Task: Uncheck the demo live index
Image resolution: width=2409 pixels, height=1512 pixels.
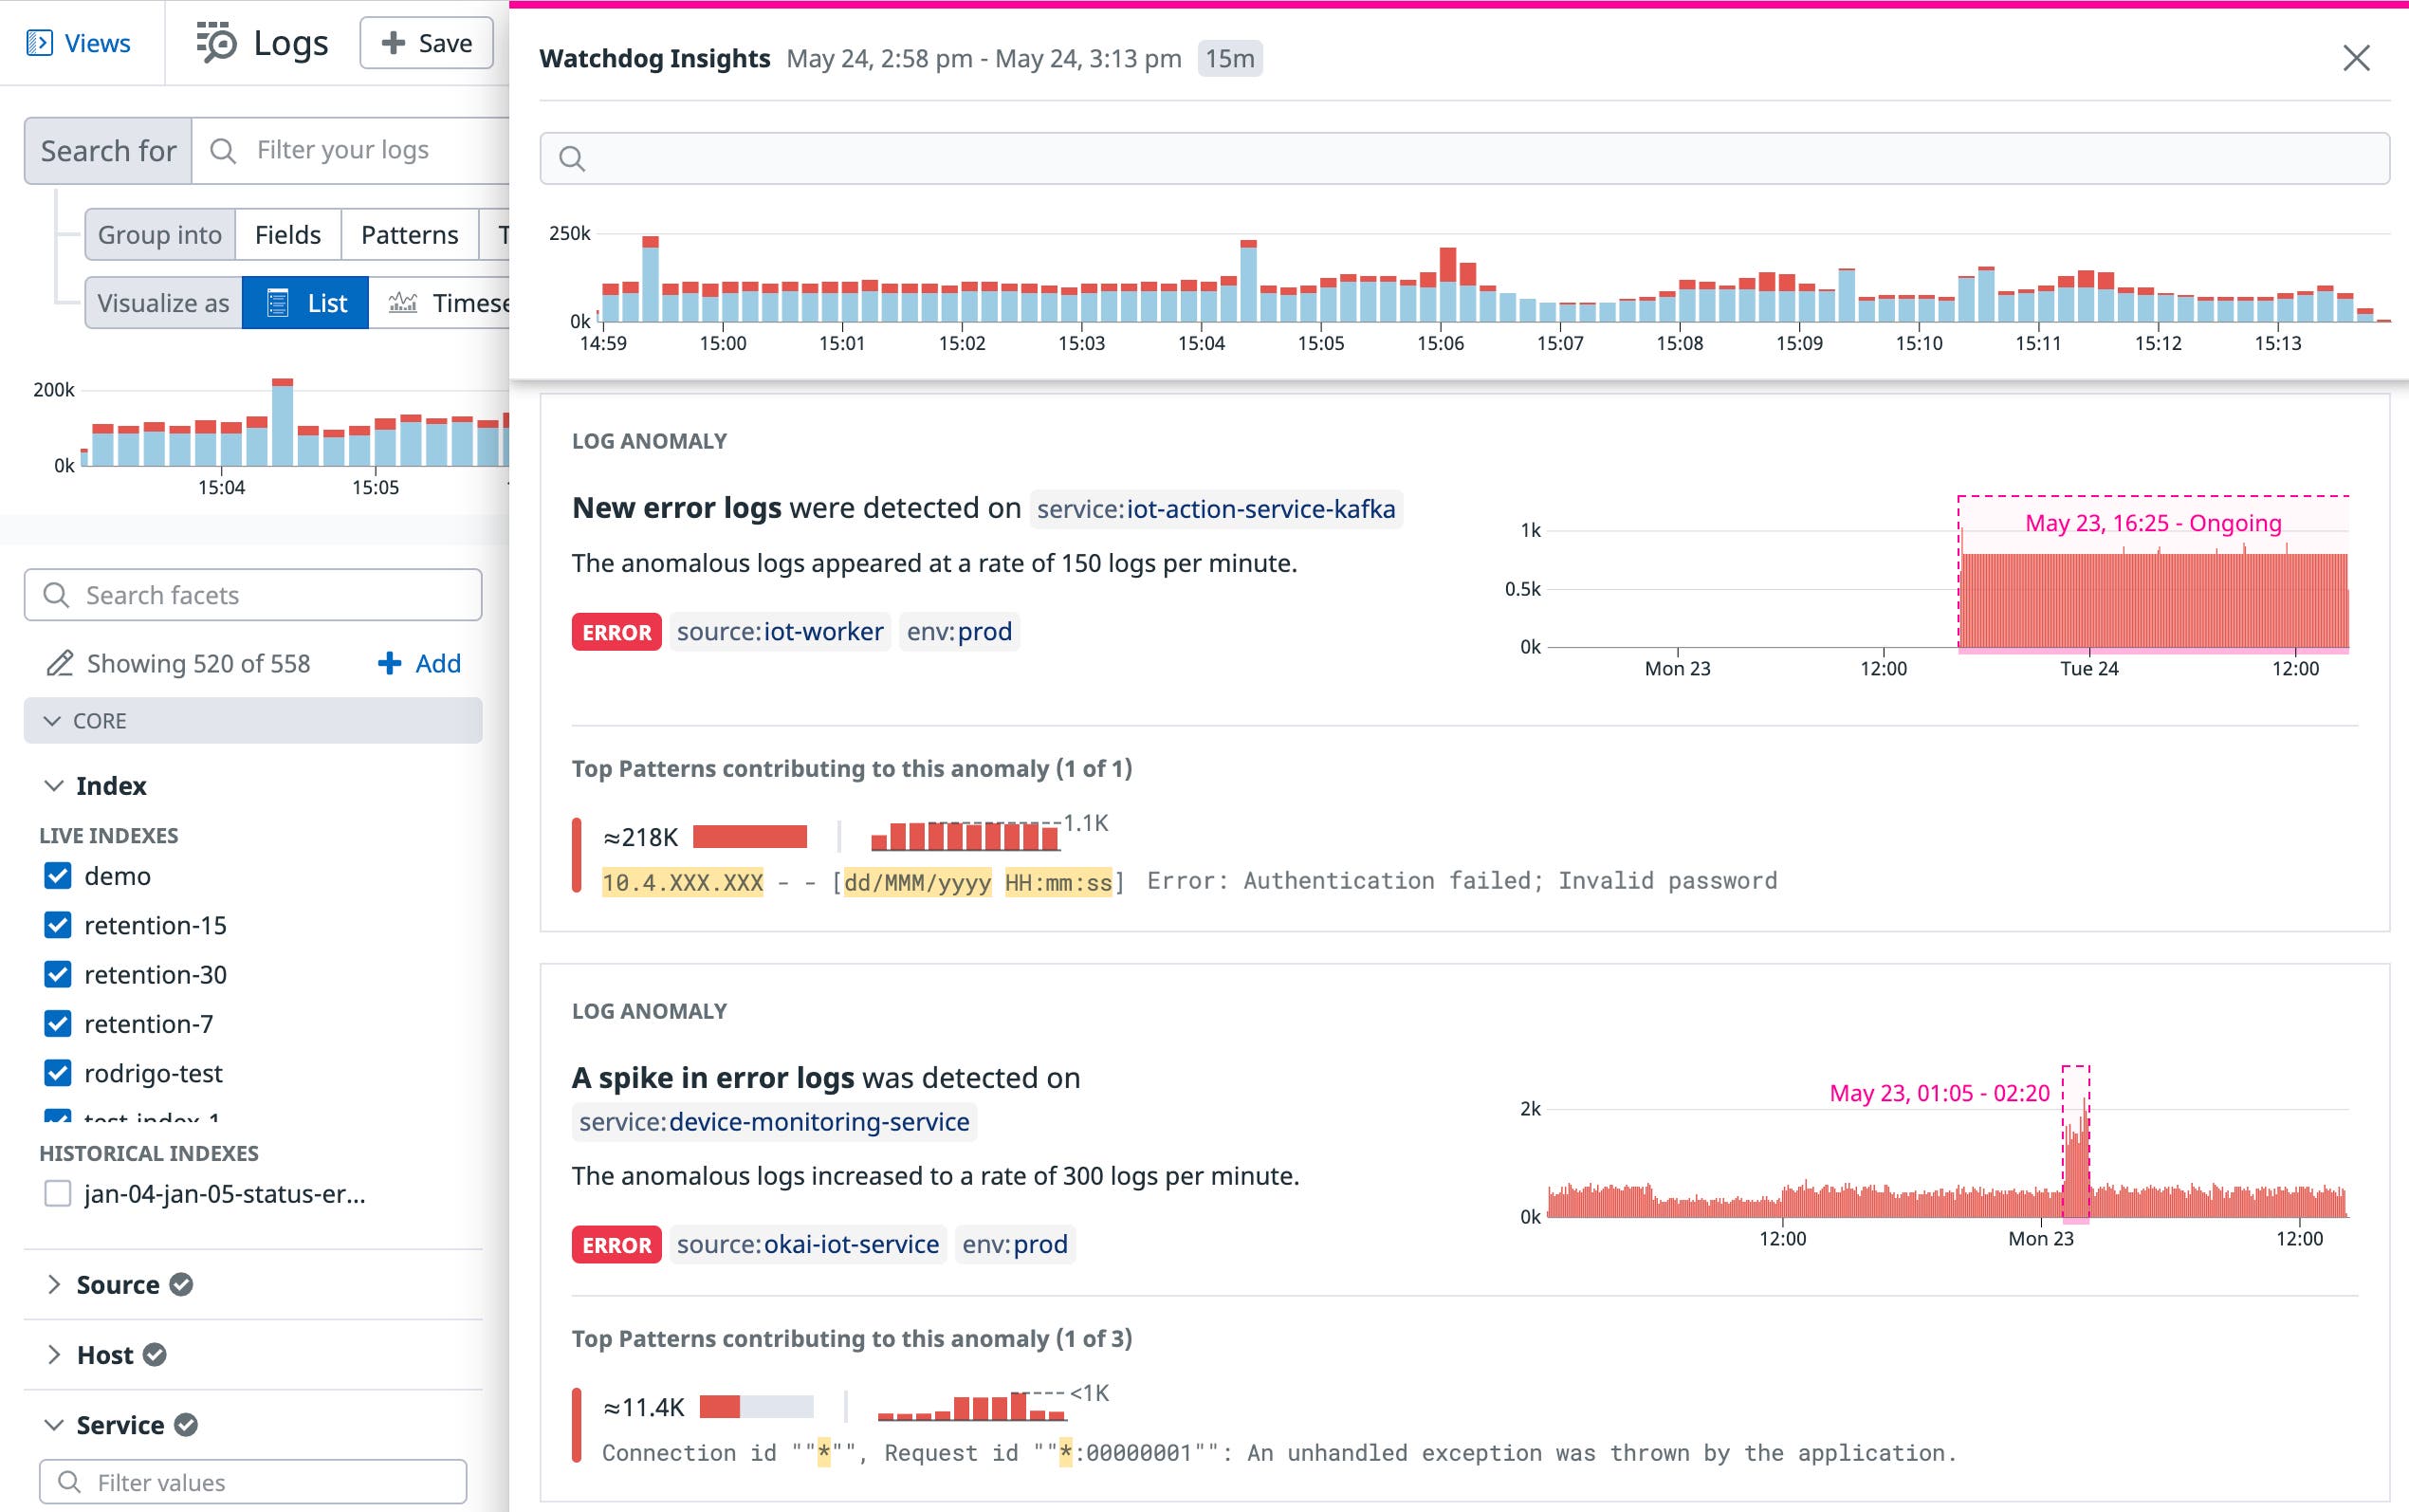Action: pyautogui.click(x=57, y=875)
